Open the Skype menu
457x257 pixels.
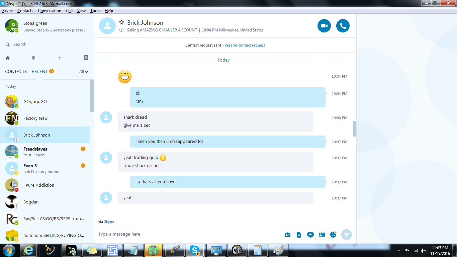pos(7,11)
